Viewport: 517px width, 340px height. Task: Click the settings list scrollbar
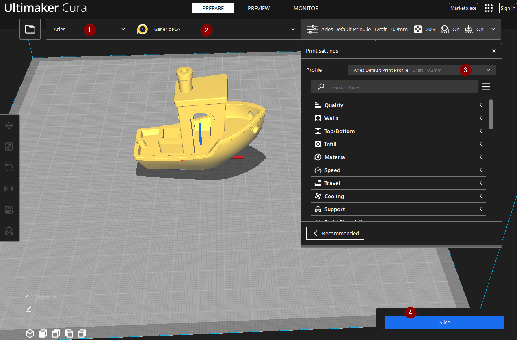(491, 114)
